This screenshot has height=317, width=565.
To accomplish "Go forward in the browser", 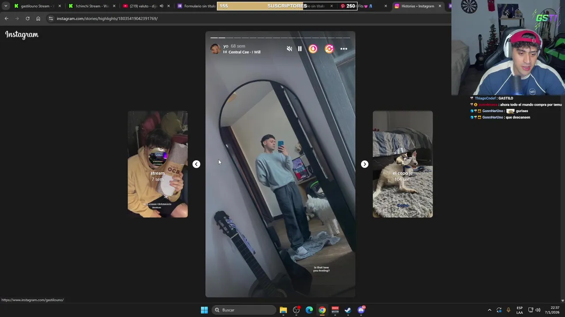I will [x=17, y=18].
